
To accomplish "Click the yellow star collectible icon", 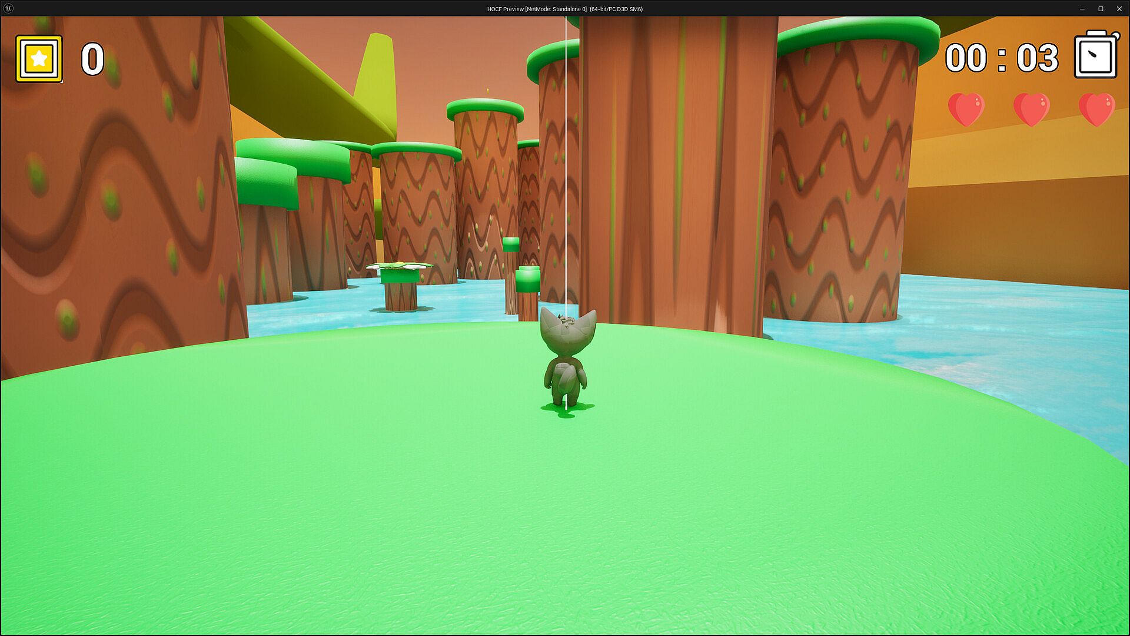I will (x=39, y=59).
